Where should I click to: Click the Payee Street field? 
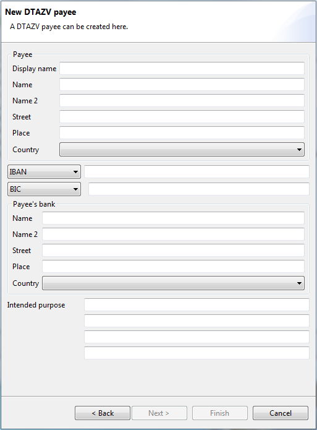(x=182, y=116)
